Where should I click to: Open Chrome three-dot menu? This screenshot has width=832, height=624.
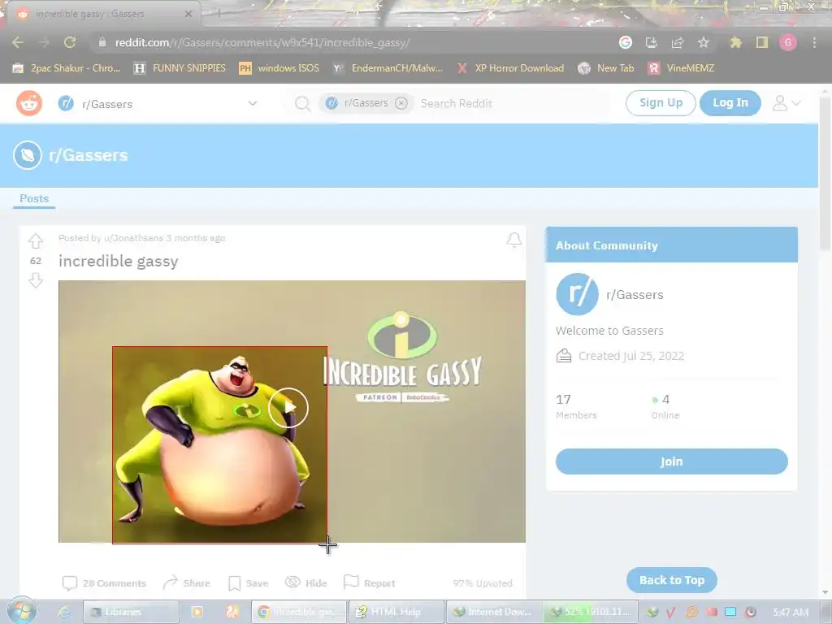coord(814,42)
